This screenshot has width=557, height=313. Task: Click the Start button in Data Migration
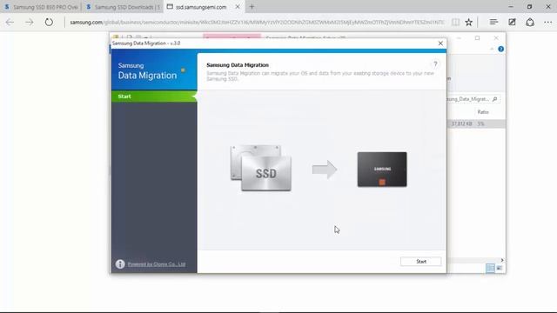click(420, 262)
